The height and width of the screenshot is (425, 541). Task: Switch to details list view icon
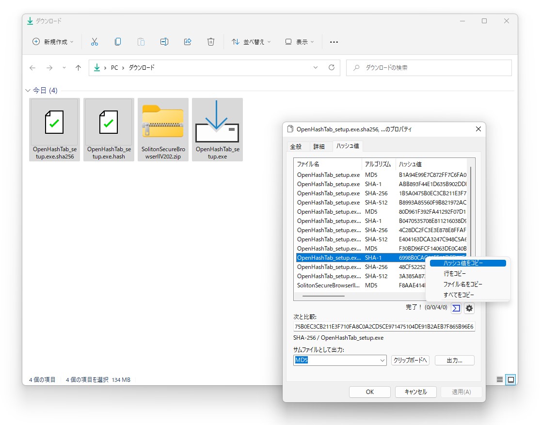(500, 379)
